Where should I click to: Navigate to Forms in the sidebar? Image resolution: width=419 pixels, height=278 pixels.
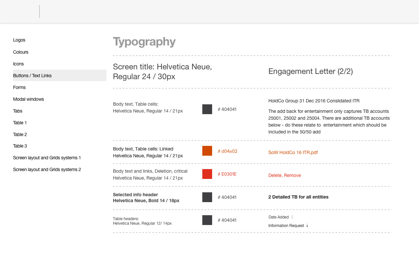point(19,87)
